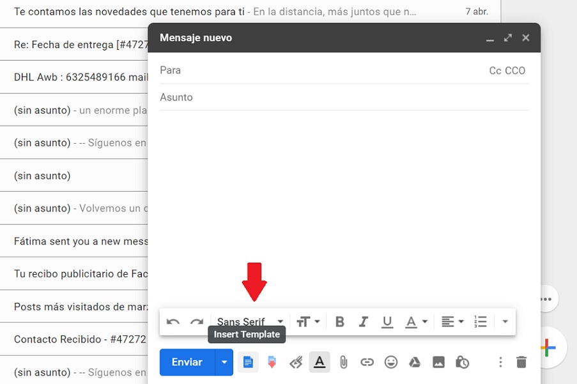Expand the send options arrow beside Enviar
This screenshot has height=384, width=577.
(x=224, y=362)
